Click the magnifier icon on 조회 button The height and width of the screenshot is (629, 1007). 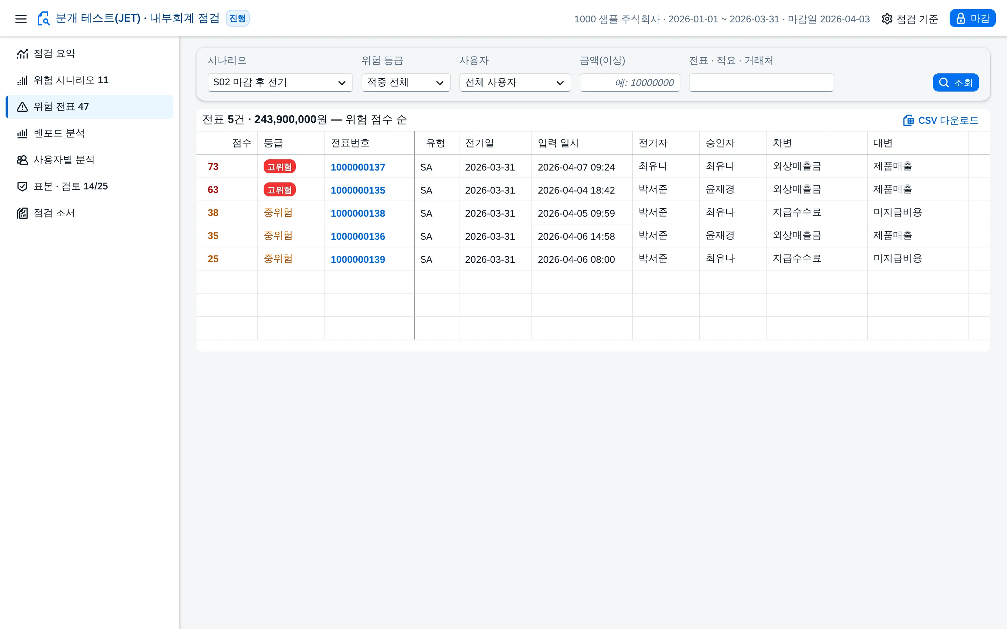coord(944,82)
